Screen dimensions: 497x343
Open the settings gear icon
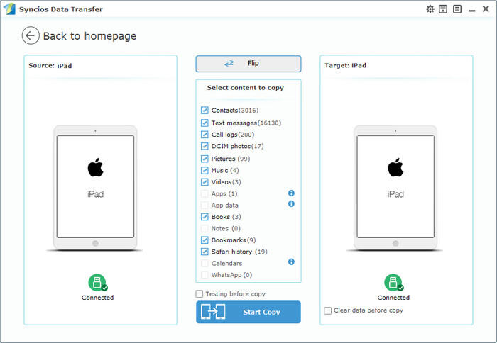[430, 9]
